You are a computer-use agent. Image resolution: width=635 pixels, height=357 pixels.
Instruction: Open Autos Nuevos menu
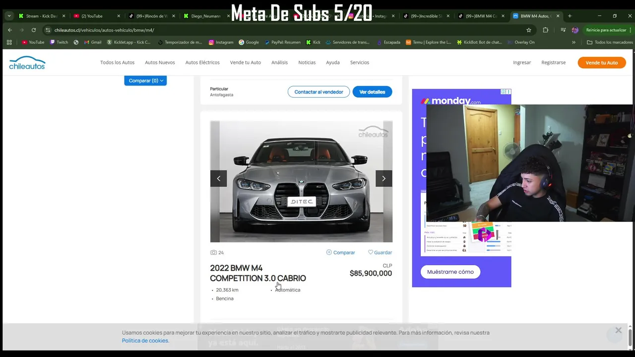(160, 62)
